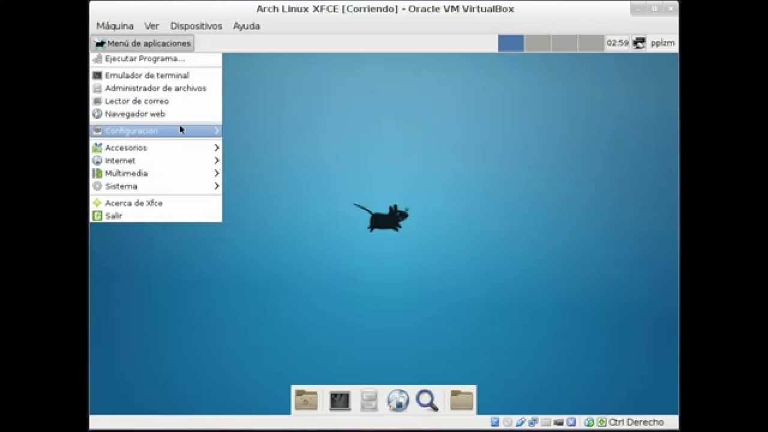Image resolution: width=768 pixels, height=432 pixels.
Task: Open Administrador de archivos menu entry
Action: point(156,88)
